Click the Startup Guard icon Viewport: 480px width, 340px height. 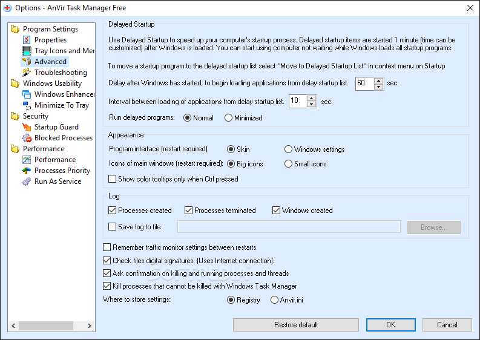(x=27, y=127)
